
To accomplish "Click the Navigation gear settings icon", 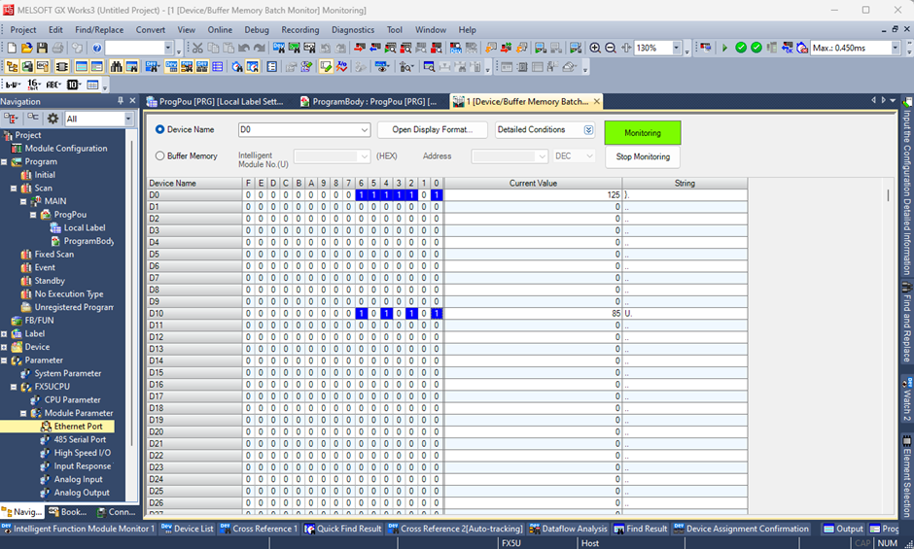I will [53, 119].
